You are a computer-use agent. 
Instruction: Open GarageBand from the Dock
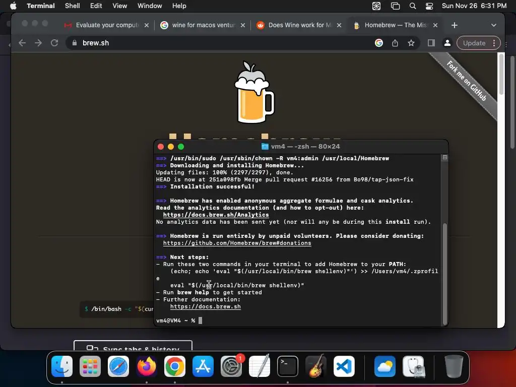[316, 366]
